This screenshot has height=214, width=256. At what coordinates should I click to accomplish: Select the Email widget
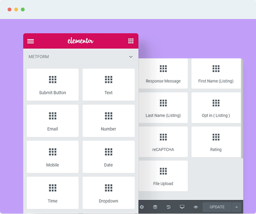[53, 121]
